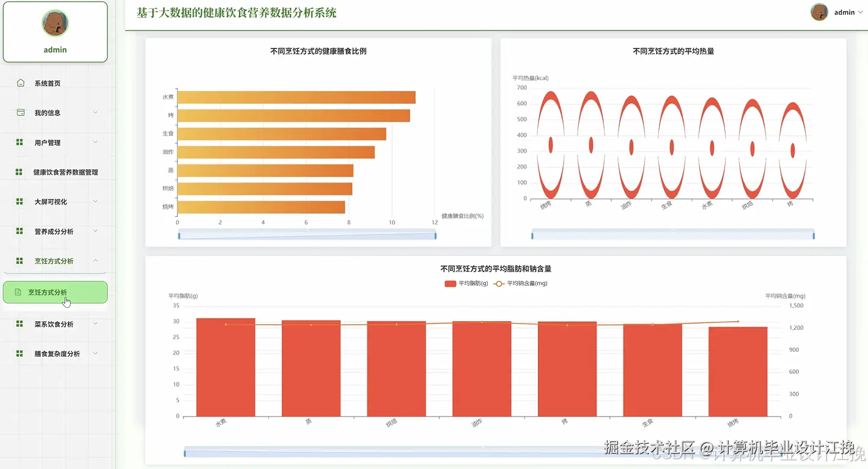Click the 蒸 bar in average fat chart
This screenshot has height=469, width=868.
coord(311,368)
